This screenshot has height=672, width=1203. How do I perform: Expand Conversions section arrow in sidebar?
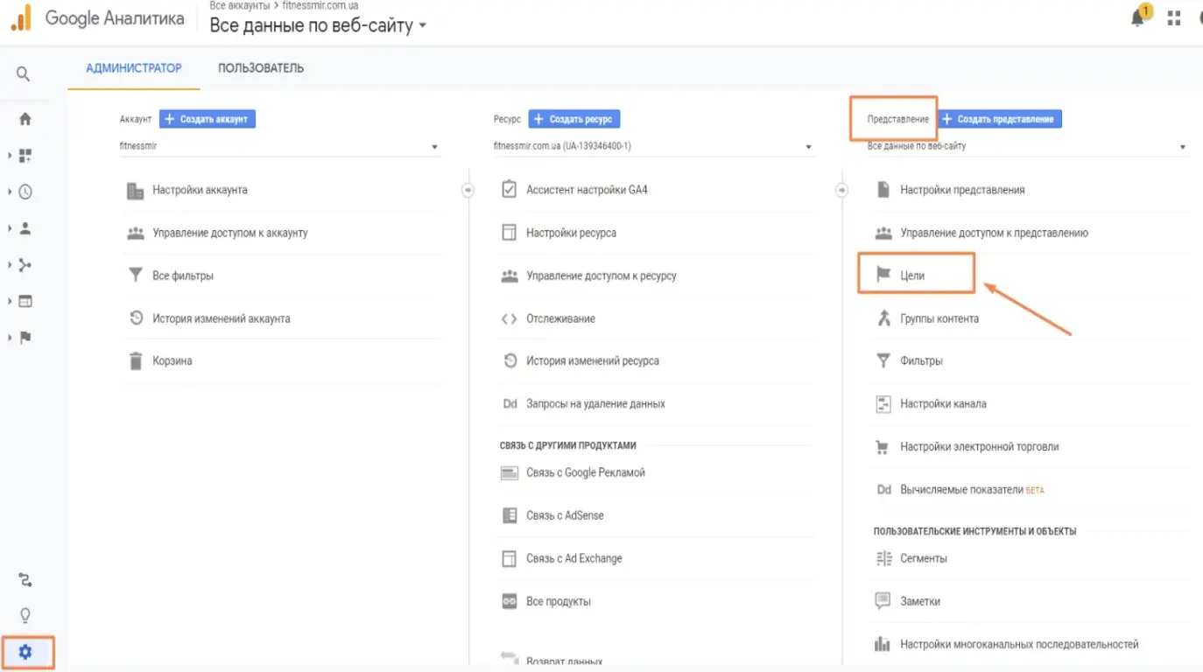click(10, 338)
